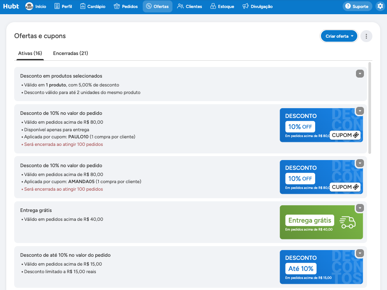Expand options for Entrega grátis offer
This screenshot has width=387, height=290.
click(360, 208)
